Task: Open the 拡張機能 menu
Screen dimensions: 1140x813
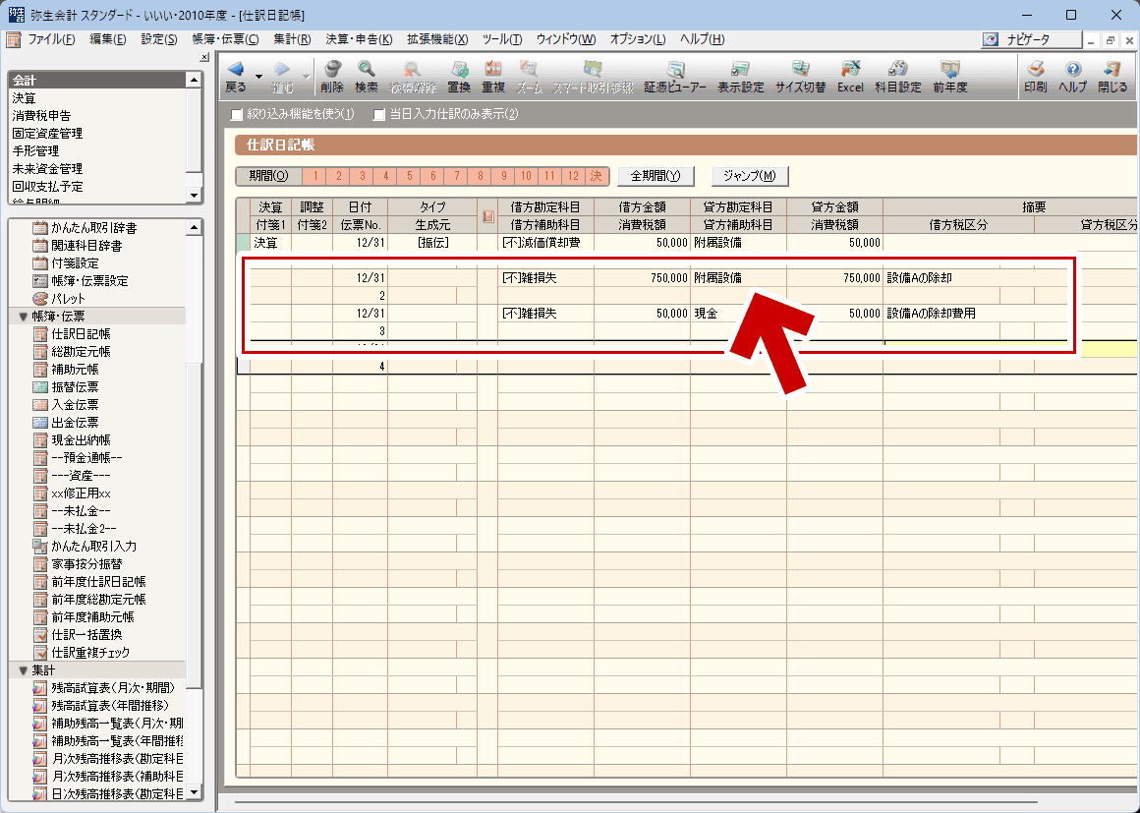Action: click(x=435, y=39)
